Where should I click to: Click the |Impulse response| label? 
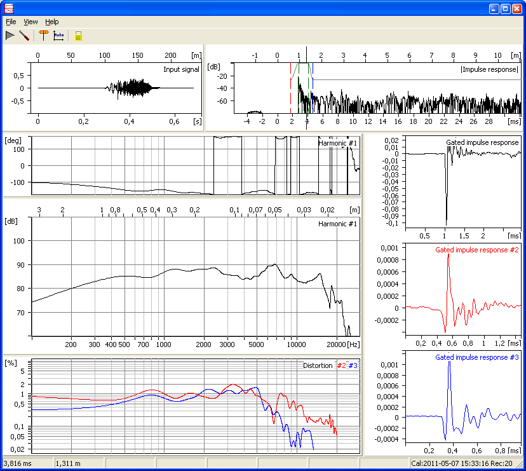pyautogui.click(x=489, y=69)
